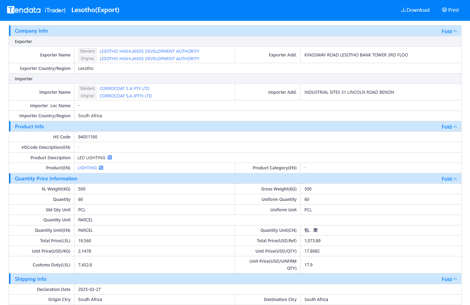Click the Print button

[x=450, y=10]
